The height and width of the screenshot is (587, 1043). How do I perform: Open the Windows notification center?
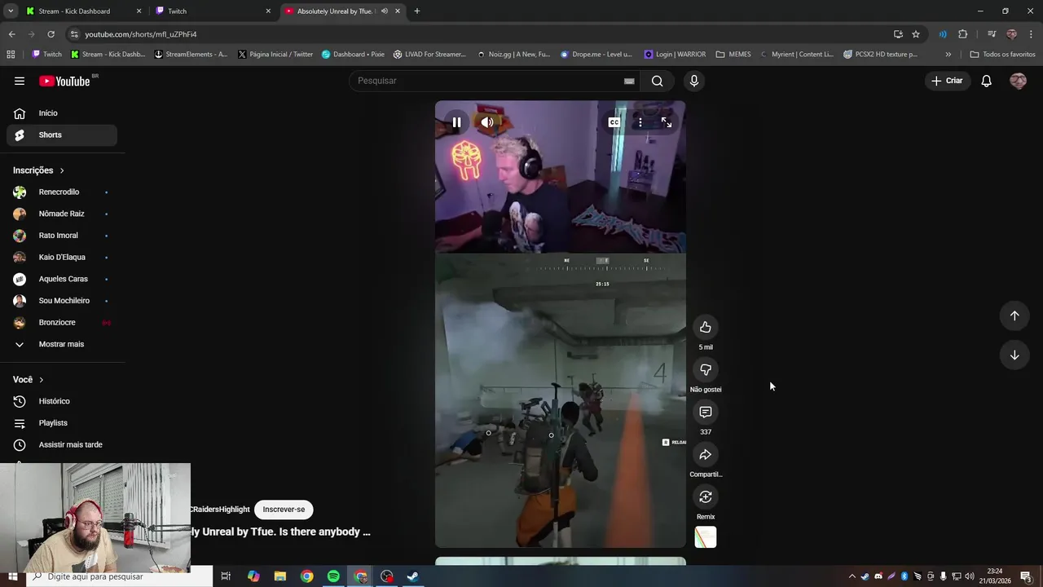click(1026, 576)
